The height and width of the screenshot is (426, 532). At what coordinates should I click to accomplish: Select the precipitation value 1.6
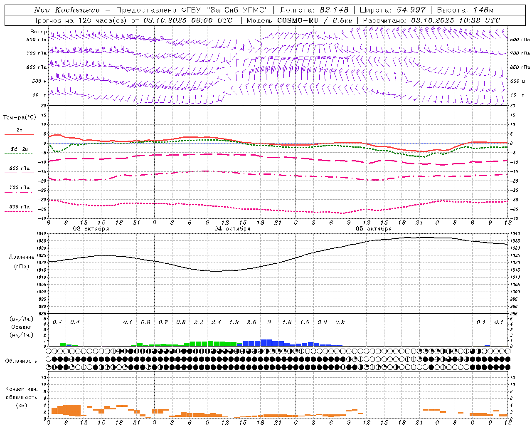click(287, 322)
